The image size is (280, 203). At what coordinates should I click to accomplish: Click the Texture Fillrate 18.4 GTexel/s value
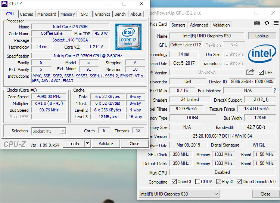tap(257, 109)
